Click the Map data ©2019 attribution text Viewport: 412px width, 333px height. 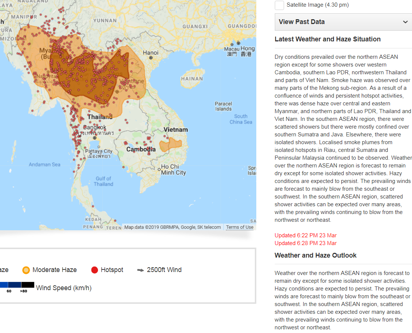(172, 227)
